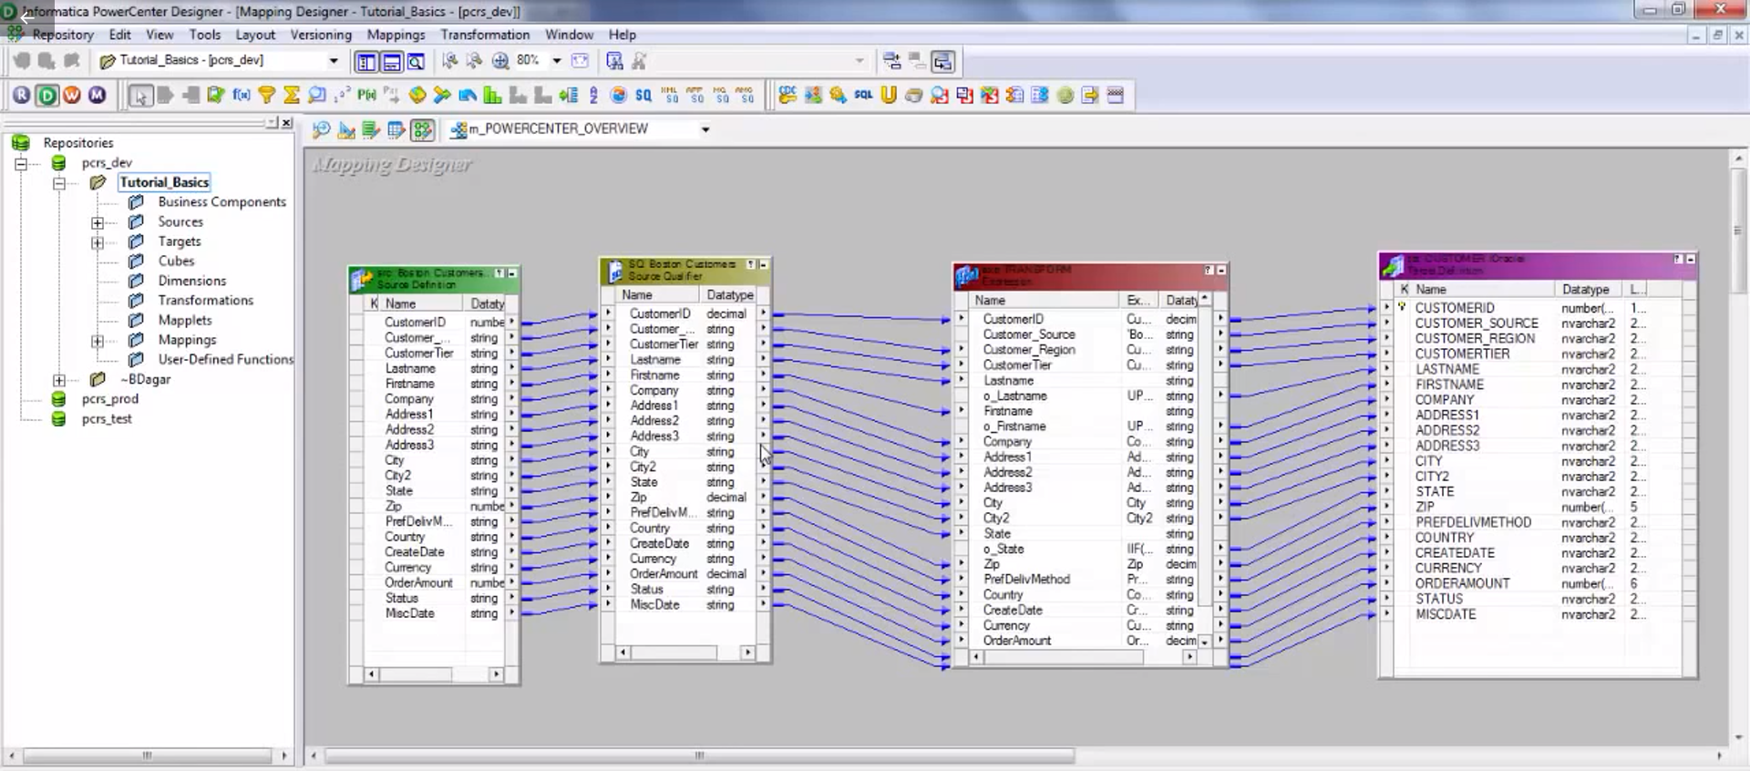1750x771 pixels.
Task: Click the exp_TRANSFORM expression header icon
Action: tap(966, 274)
